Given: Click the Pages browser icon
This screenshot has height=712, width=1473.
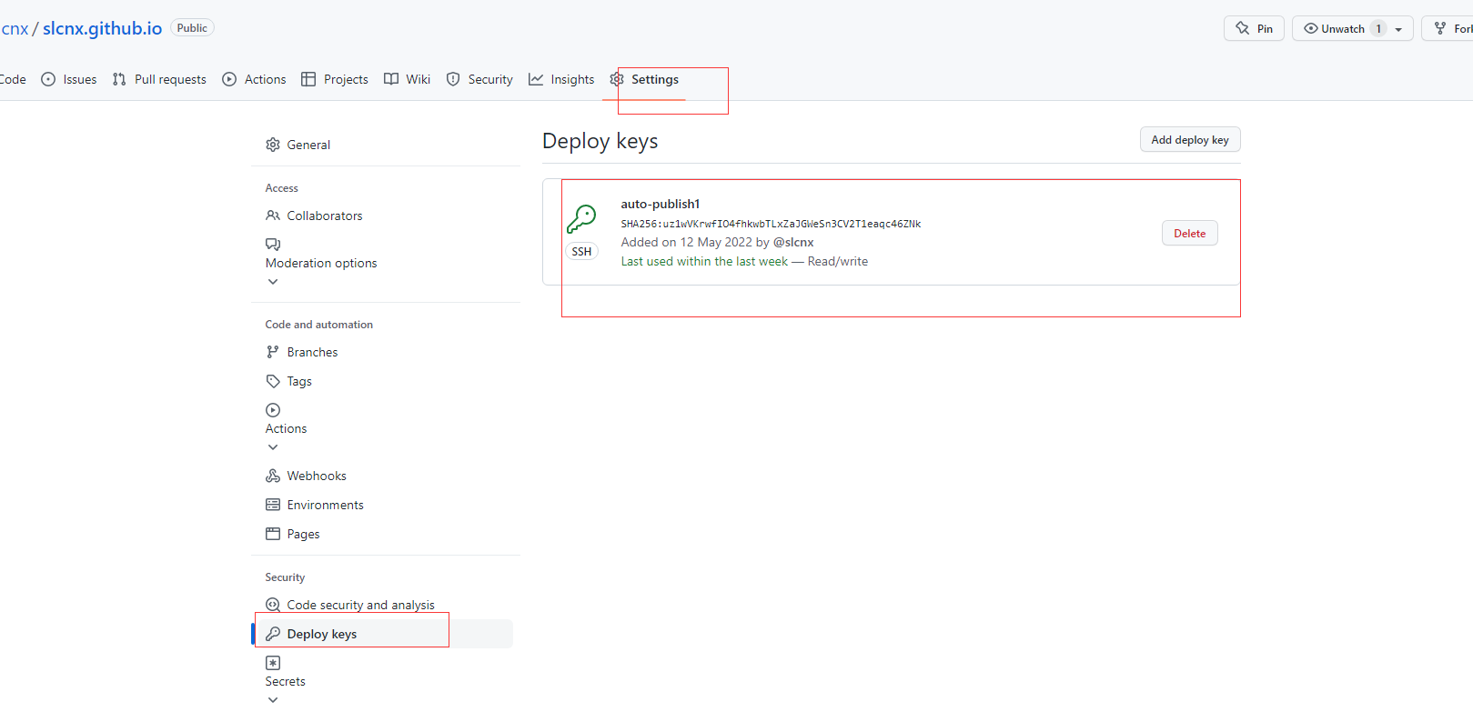Looking at the screenshot, I should (273, 534).
